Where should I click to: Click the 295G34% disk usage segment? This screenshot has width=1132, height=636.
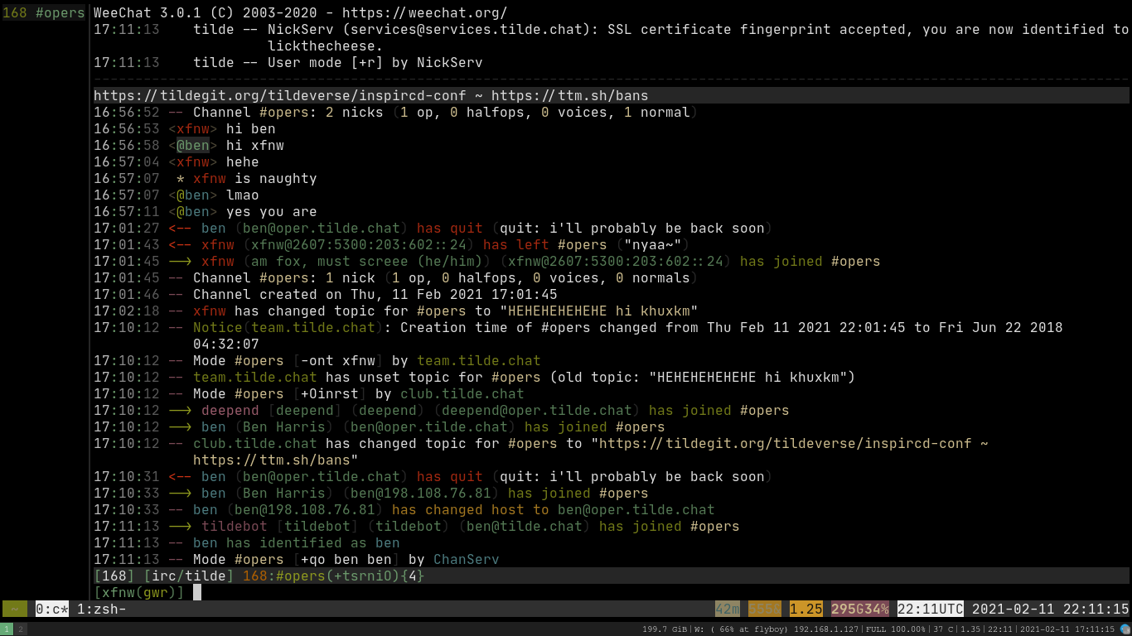click(860, 609)
